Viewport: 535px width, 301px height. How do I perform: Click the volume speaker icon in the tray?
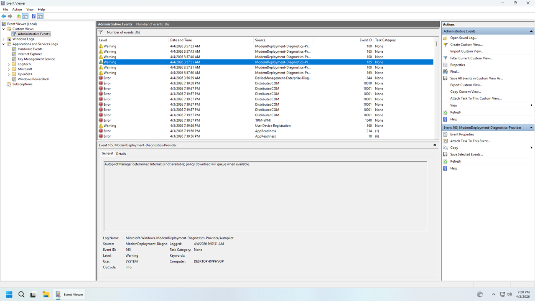(x=510, y=294)
